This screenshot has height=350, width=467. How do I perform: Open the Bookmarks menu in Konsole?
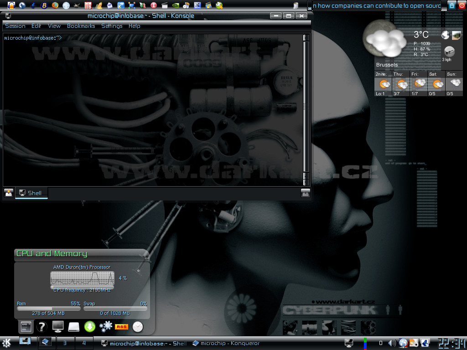(x=81, y=26)
